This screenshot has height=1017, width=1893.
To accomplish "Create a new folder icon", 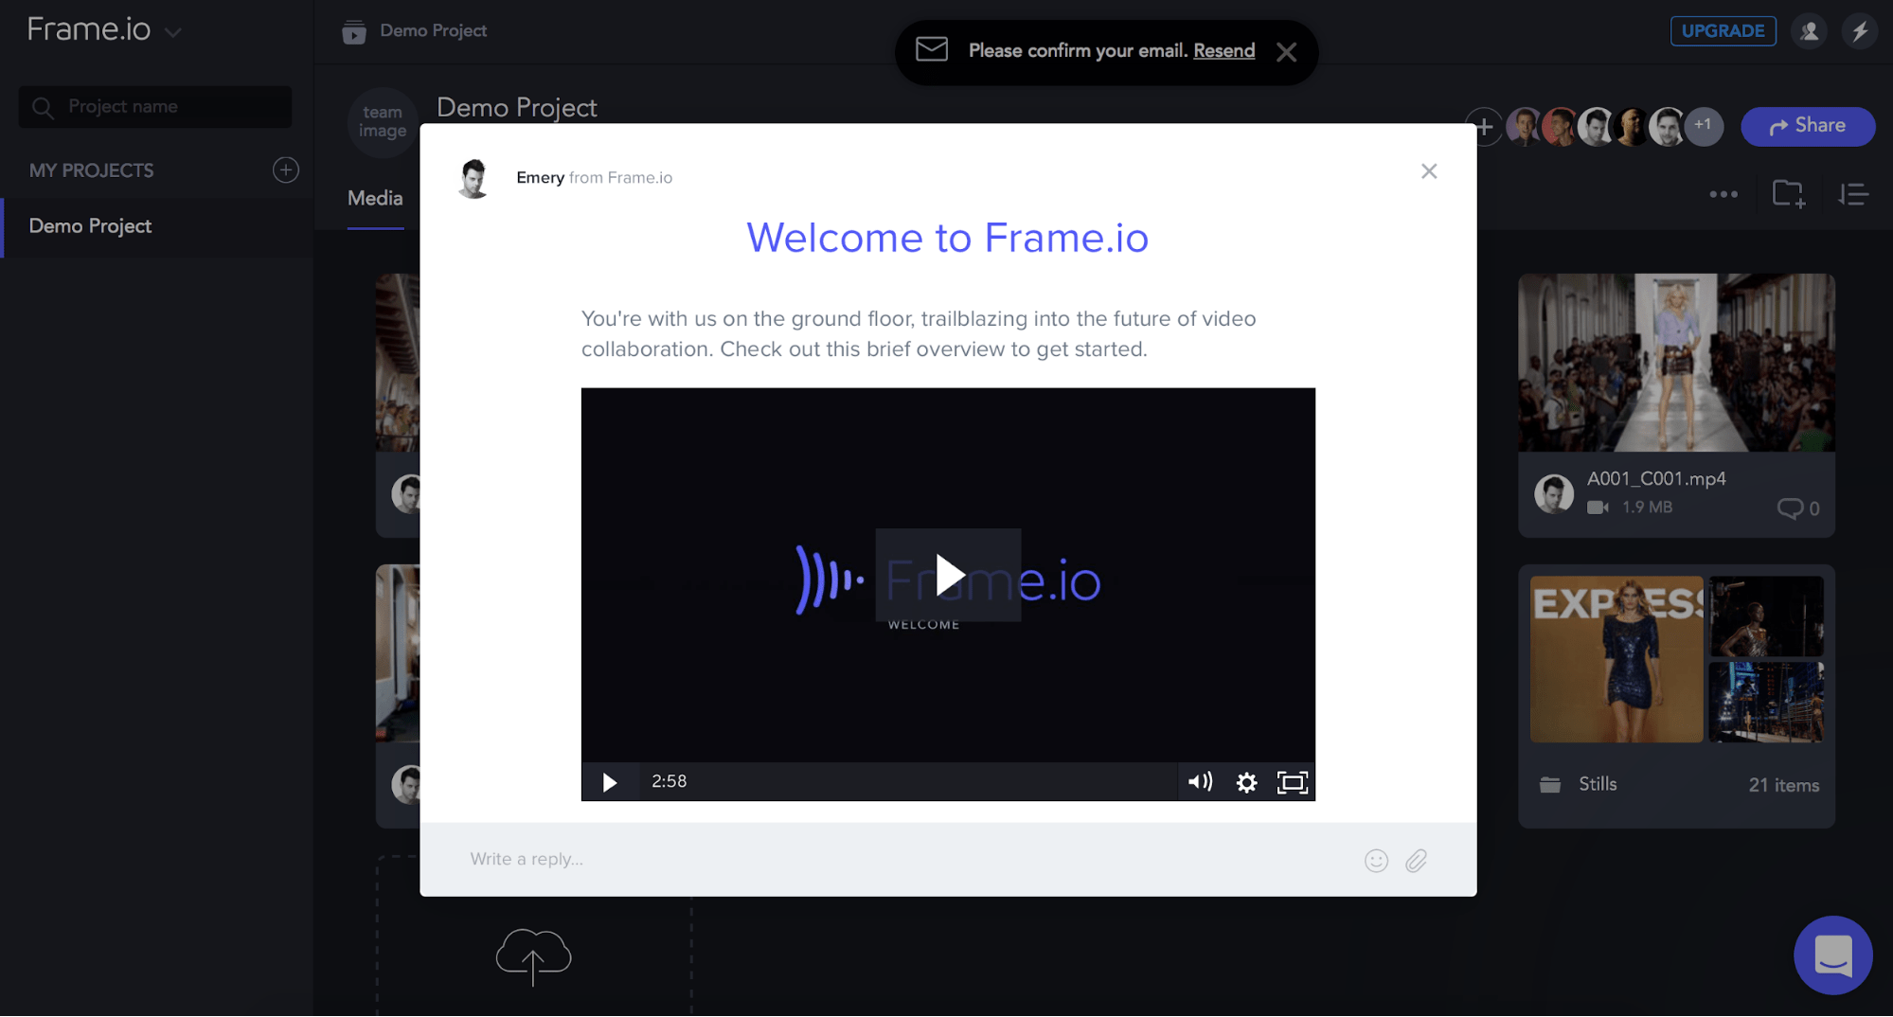I will (1788, 194).
